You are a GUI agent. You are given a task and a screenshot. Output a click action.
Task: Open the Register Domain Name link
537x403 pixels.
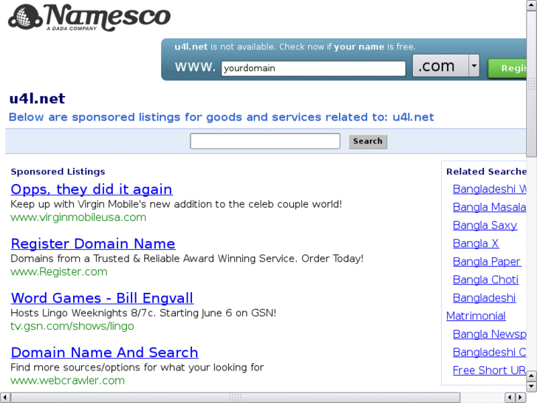[x=93, y=243]
